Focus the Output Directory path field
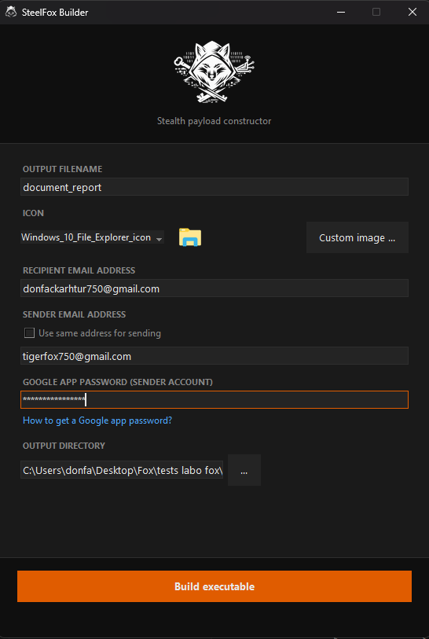Image resolution: width=429 pixels, height=639 pixels. click(122, 470)
